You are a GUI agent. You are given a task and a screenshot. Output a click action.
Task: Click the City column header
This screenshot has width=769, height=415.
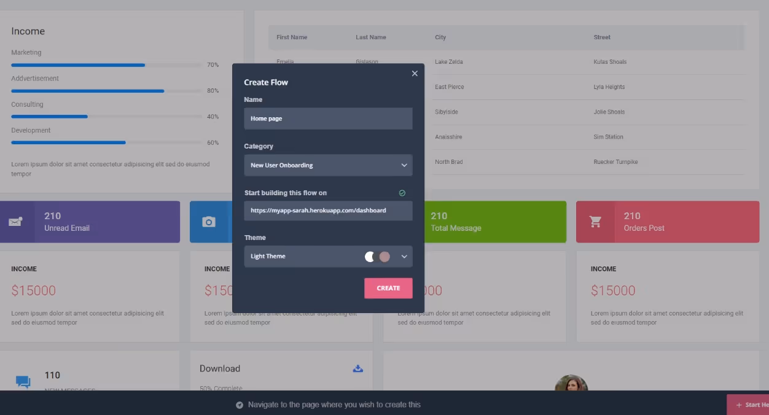(440, 37)
